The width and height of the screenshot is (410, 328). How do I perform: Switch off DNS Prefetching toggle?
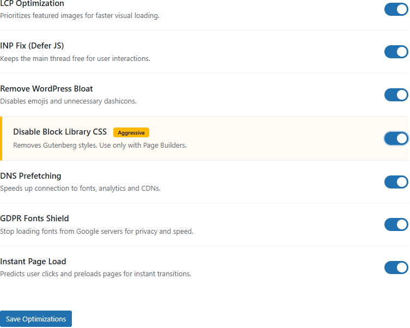coord(396,182)
